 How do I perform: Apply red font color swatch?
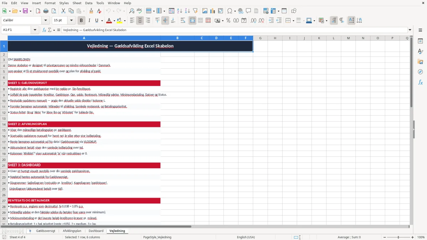pyautogui.click(x=109, y=21)
